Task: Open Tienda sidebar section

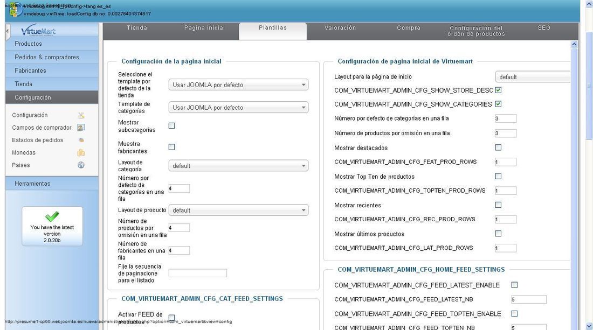Action: 52,84
